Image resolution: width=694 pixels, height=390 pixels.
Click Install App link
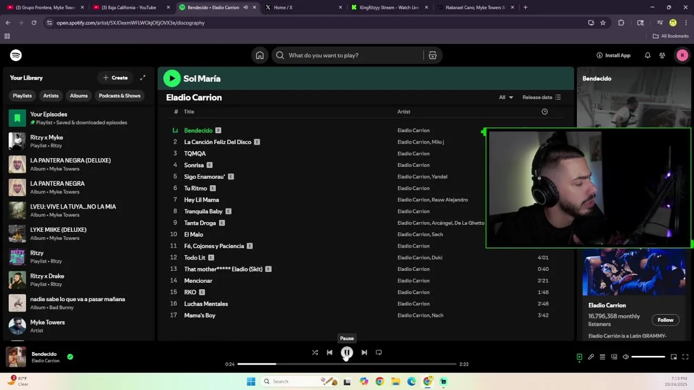click(613, 55)
